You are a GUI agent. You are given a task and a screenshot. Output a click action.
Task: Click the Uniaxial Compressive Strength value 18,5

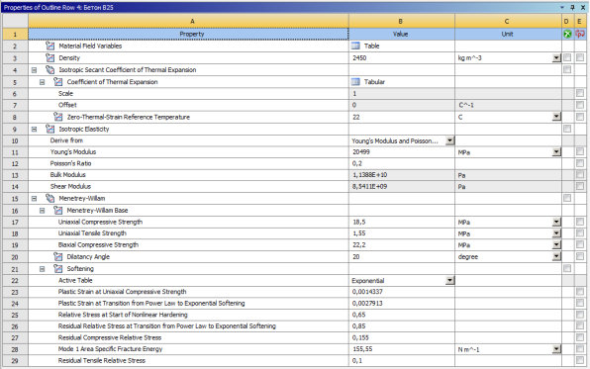pyautogui.click(x=359, y=222)
